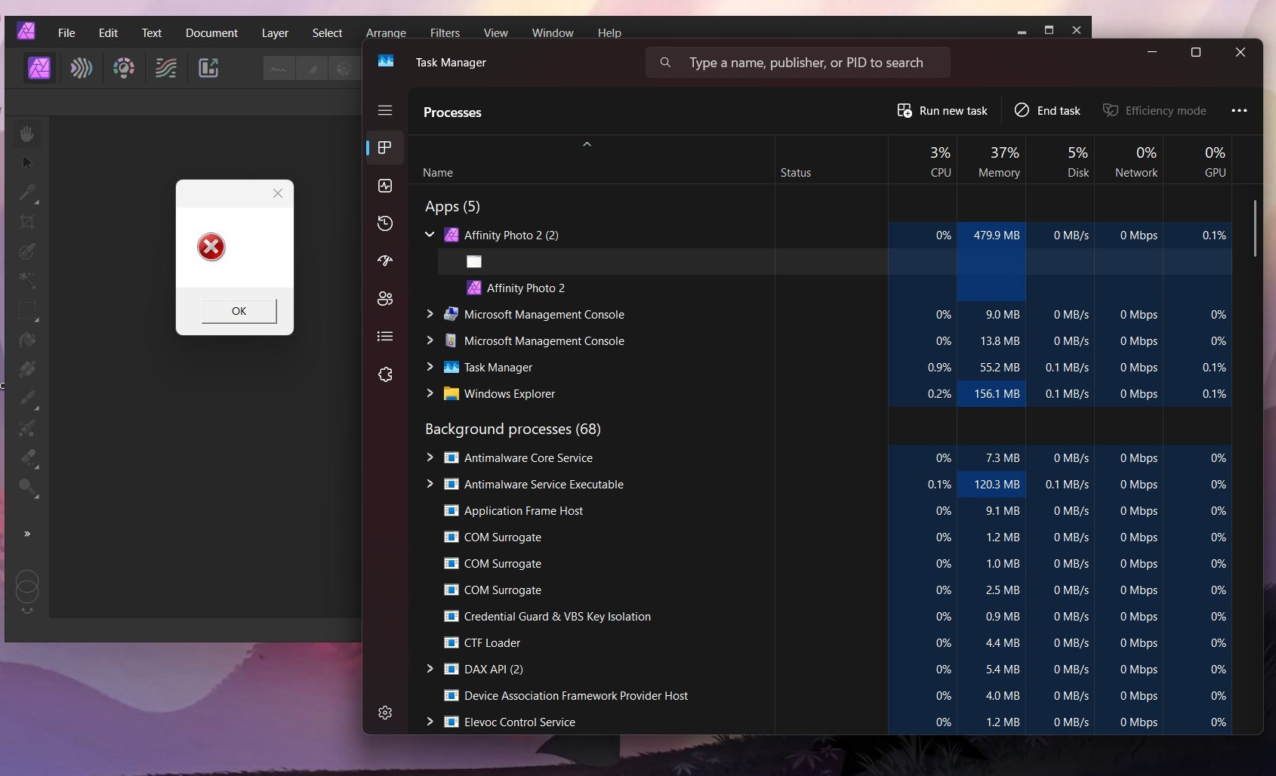Click OK in the error dialog
1276x776 pixels.
coord(239,311)
